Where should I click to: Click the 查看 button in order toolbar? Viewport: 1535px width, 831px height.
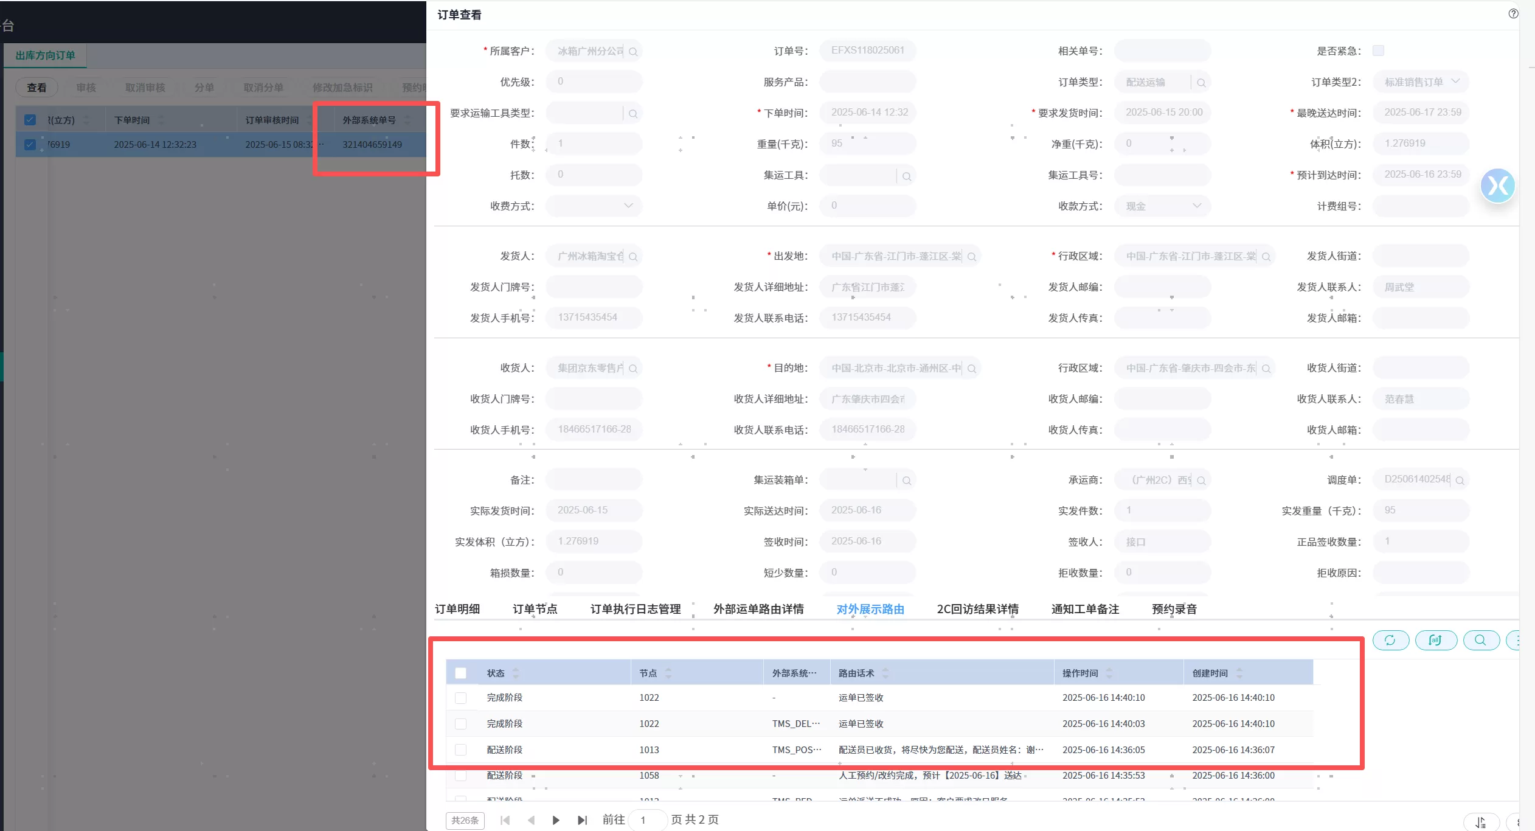36,88
